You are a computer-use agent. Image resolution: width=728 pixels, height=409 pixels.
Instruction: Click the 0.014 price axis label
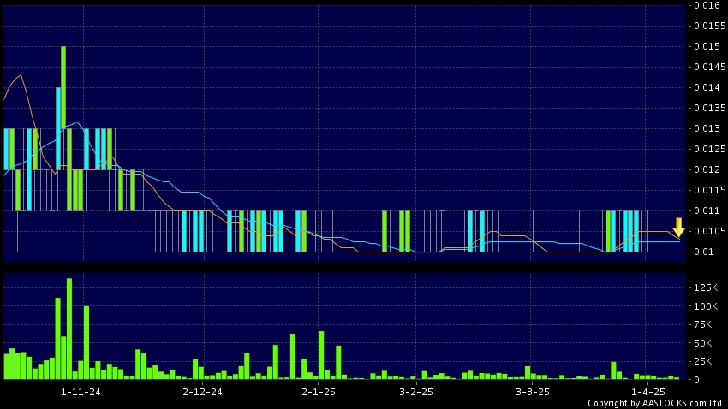click(707, 87)
